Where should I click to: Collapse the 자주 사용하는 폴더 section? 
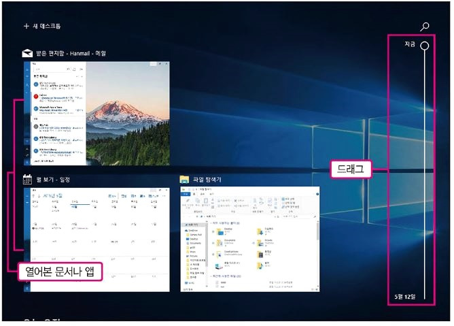pos(211,223)
